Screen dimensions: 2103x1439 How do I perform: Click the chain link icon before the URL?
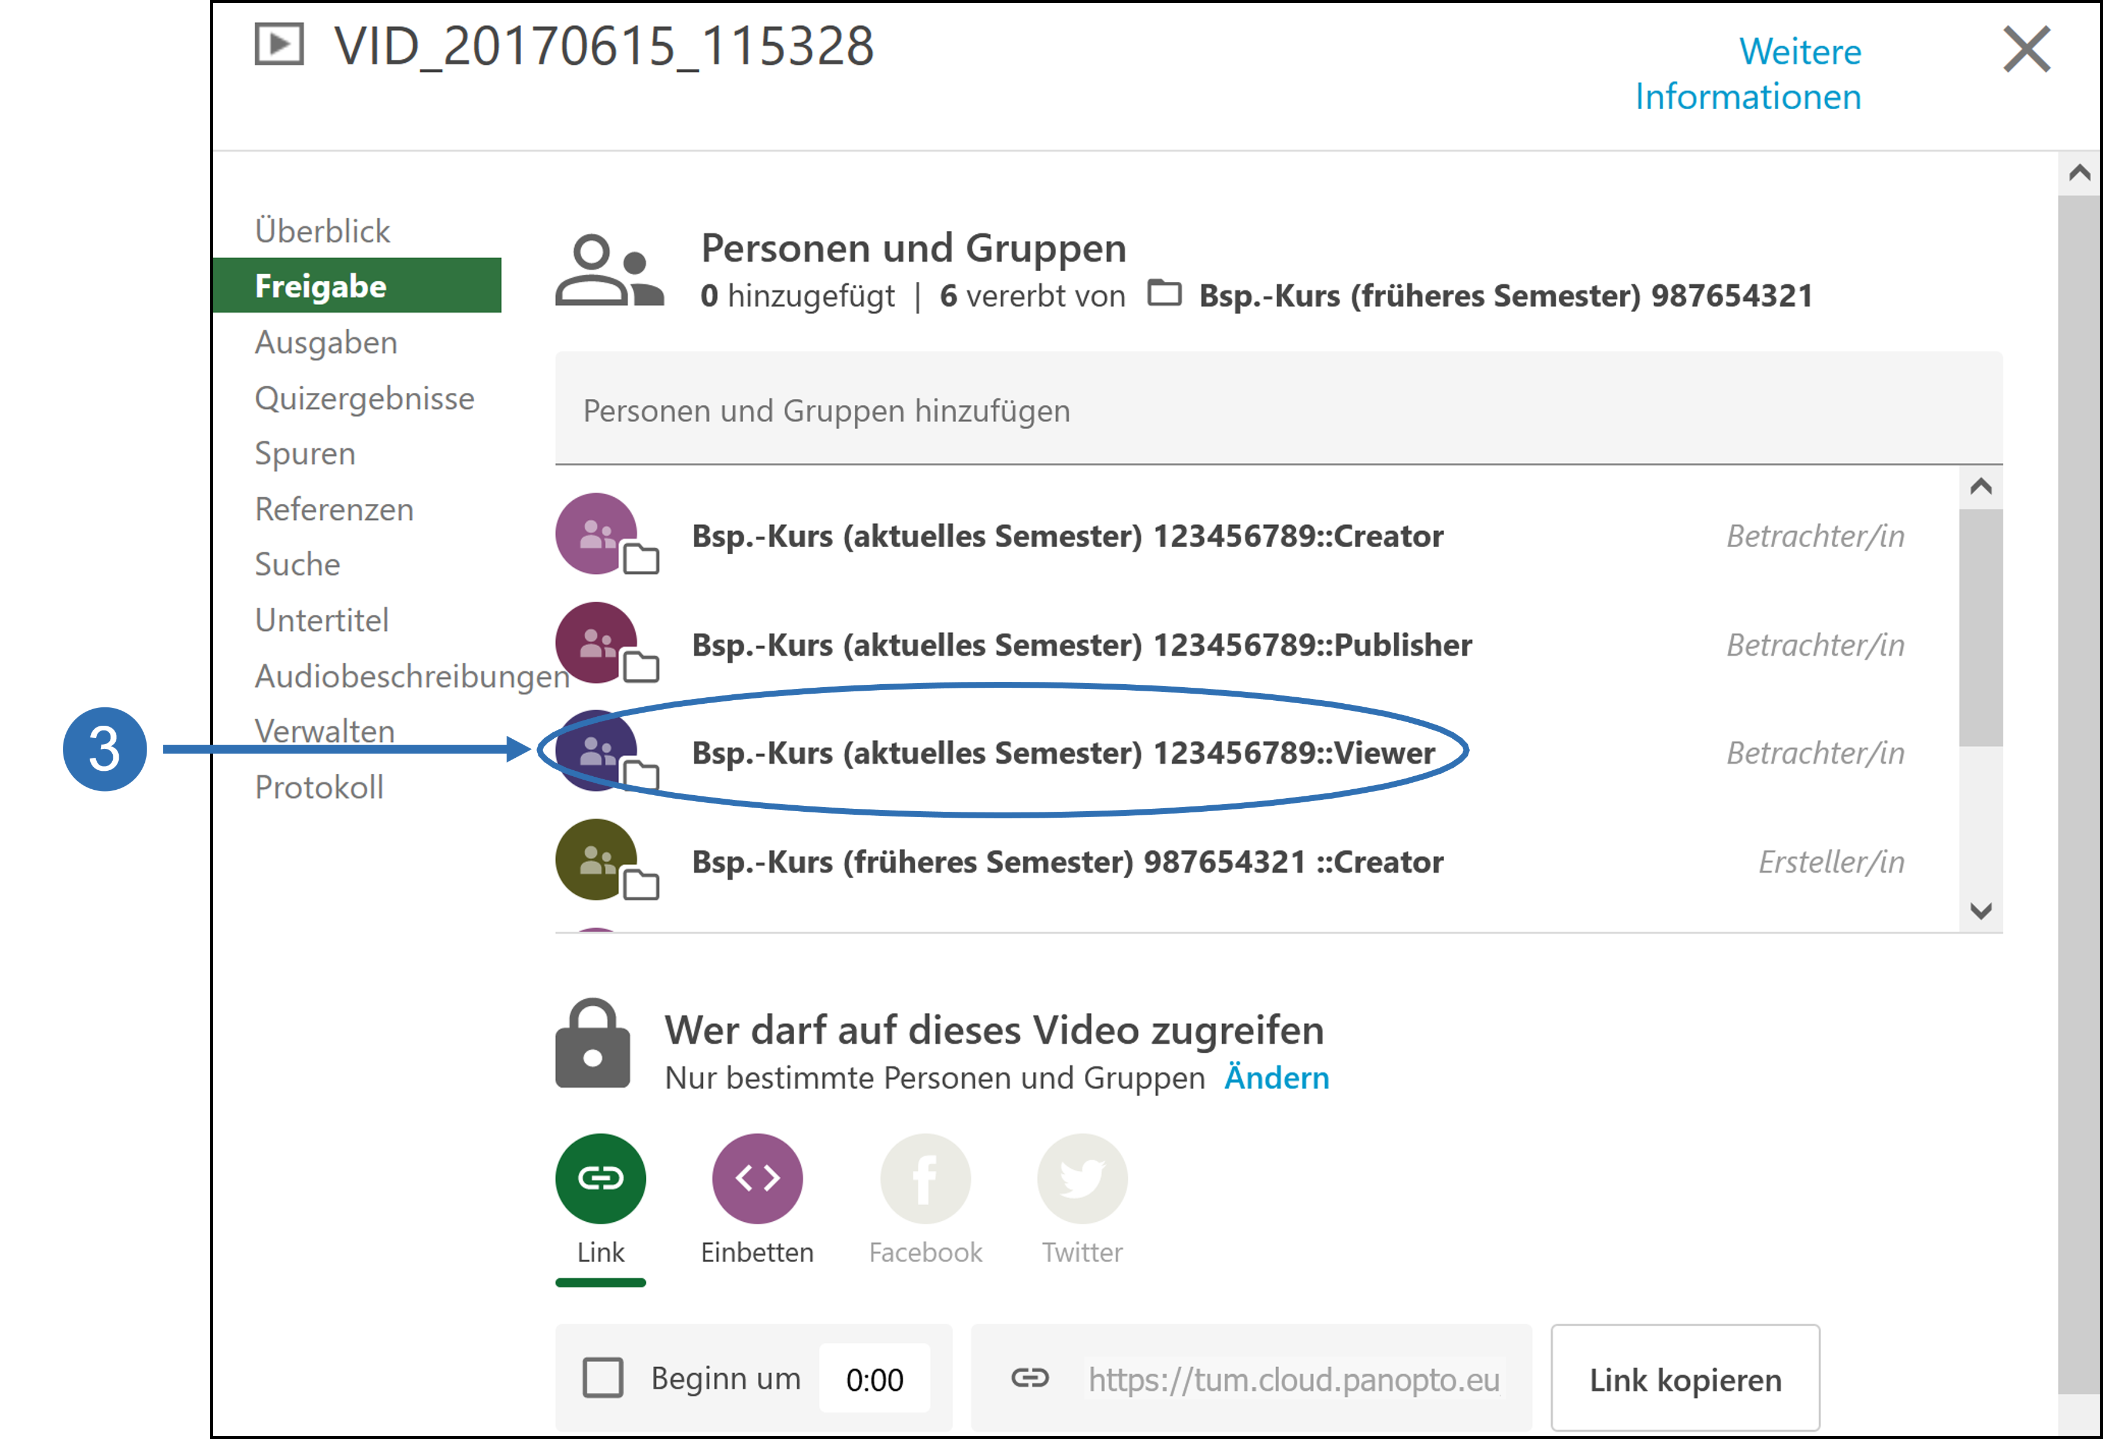click(1030, 1378)
